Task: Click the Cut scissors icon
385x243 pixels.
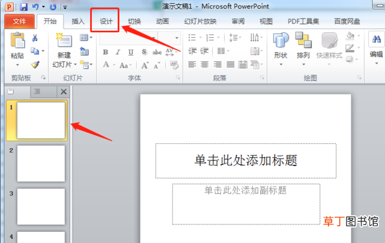Action: (35, 38)
